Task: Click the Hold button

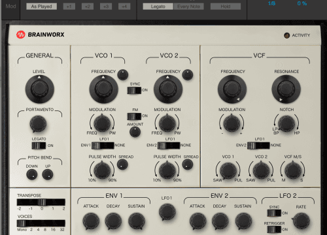Action: (226, 7)
